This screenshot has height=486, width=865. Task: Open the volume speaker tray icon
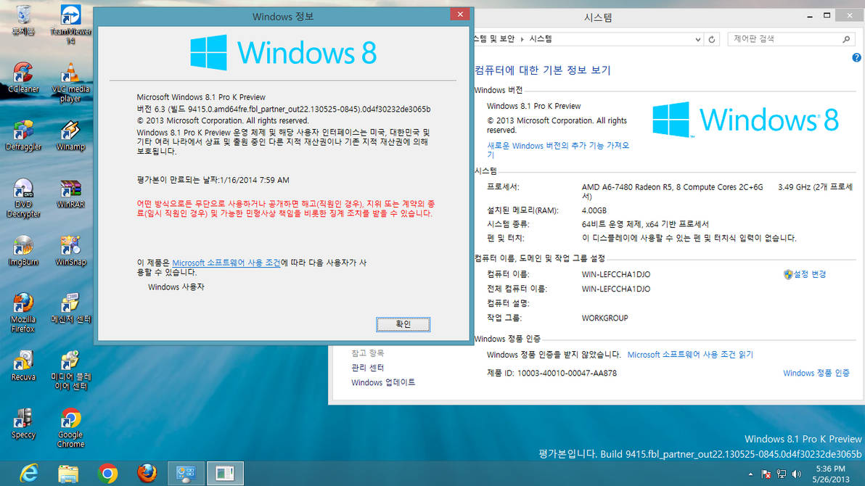click(x=796, y=474)
